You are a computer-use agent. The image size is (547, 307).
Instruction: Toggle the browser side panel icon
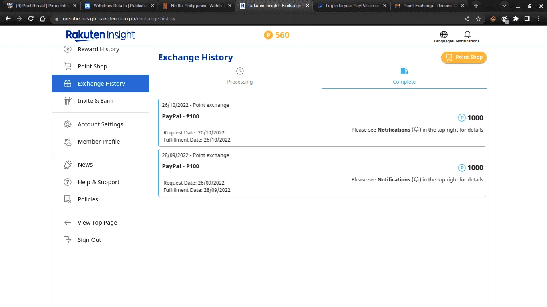[x=527, y=19]
